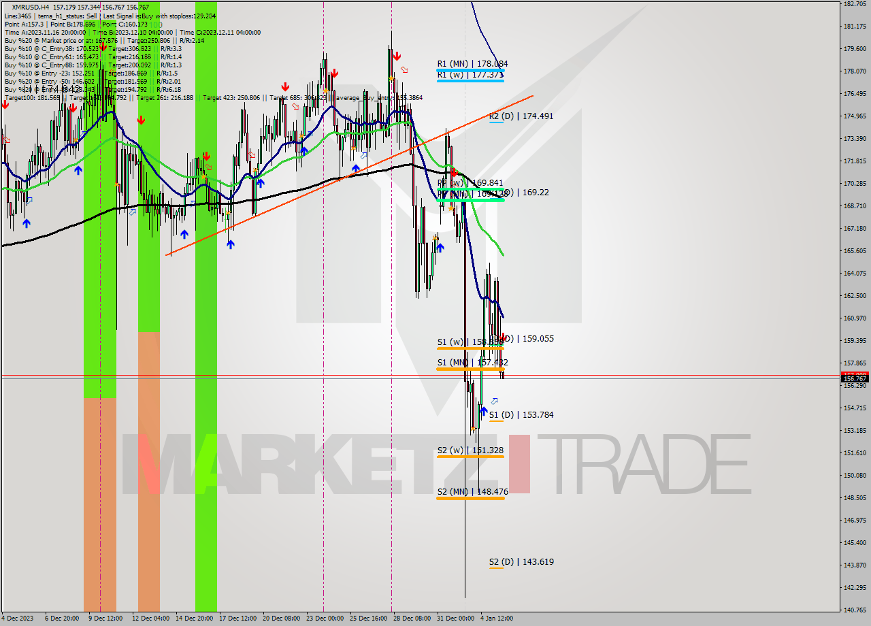Click the '20 Dec 08:00' time label
871x626 pixels.
tap(282, 619)
